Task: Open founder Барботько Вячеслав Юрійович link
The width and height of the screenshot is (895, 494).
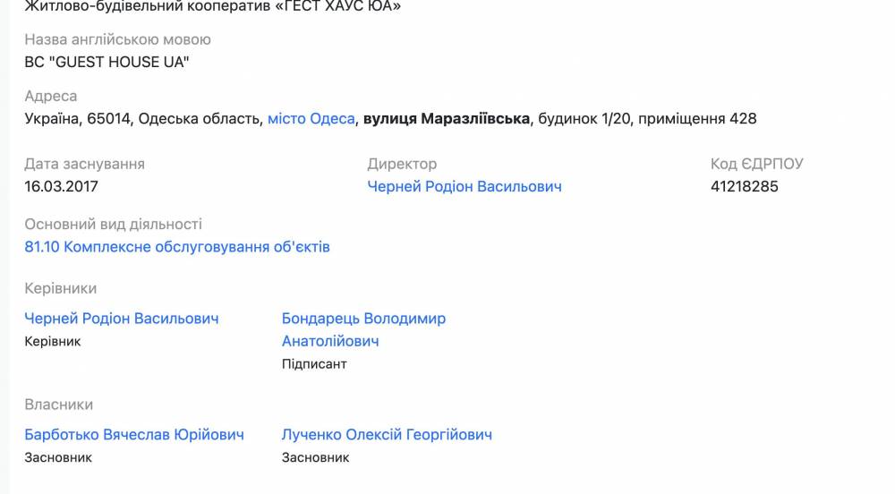Action: pos(134,435)
